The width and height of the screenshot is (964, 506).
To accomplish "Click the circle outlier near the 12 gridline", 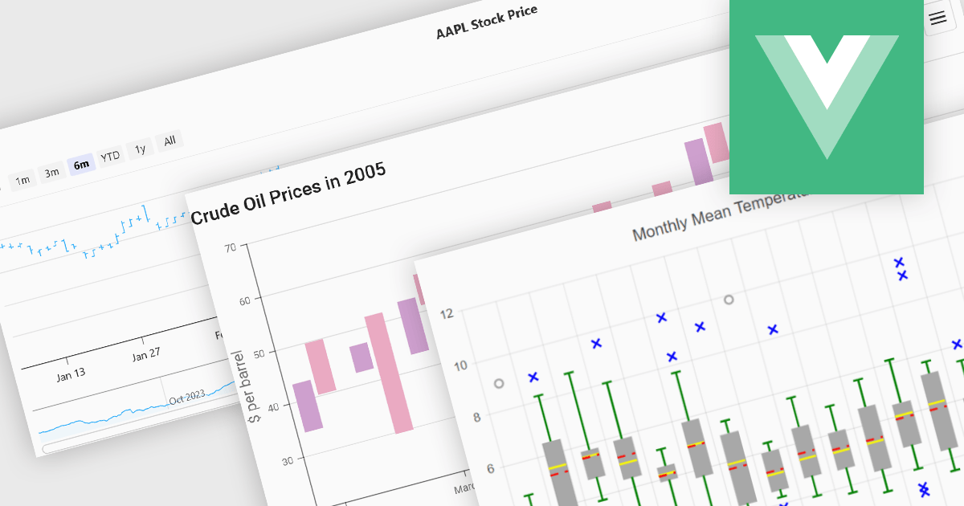I will 727,300.
